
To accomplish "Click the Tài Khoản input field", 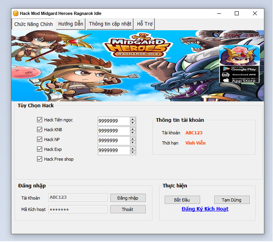I will coord(78,198).
